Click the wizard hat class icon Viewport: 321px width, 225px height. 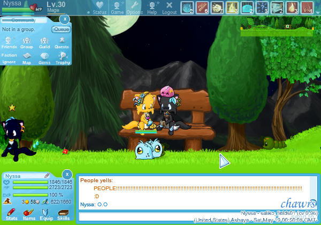click(7, 201)
